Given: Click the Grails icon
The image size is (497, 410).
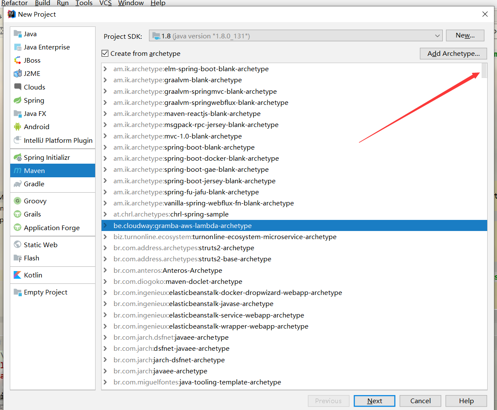Looking at the screenshot, I should pos(17,214).
